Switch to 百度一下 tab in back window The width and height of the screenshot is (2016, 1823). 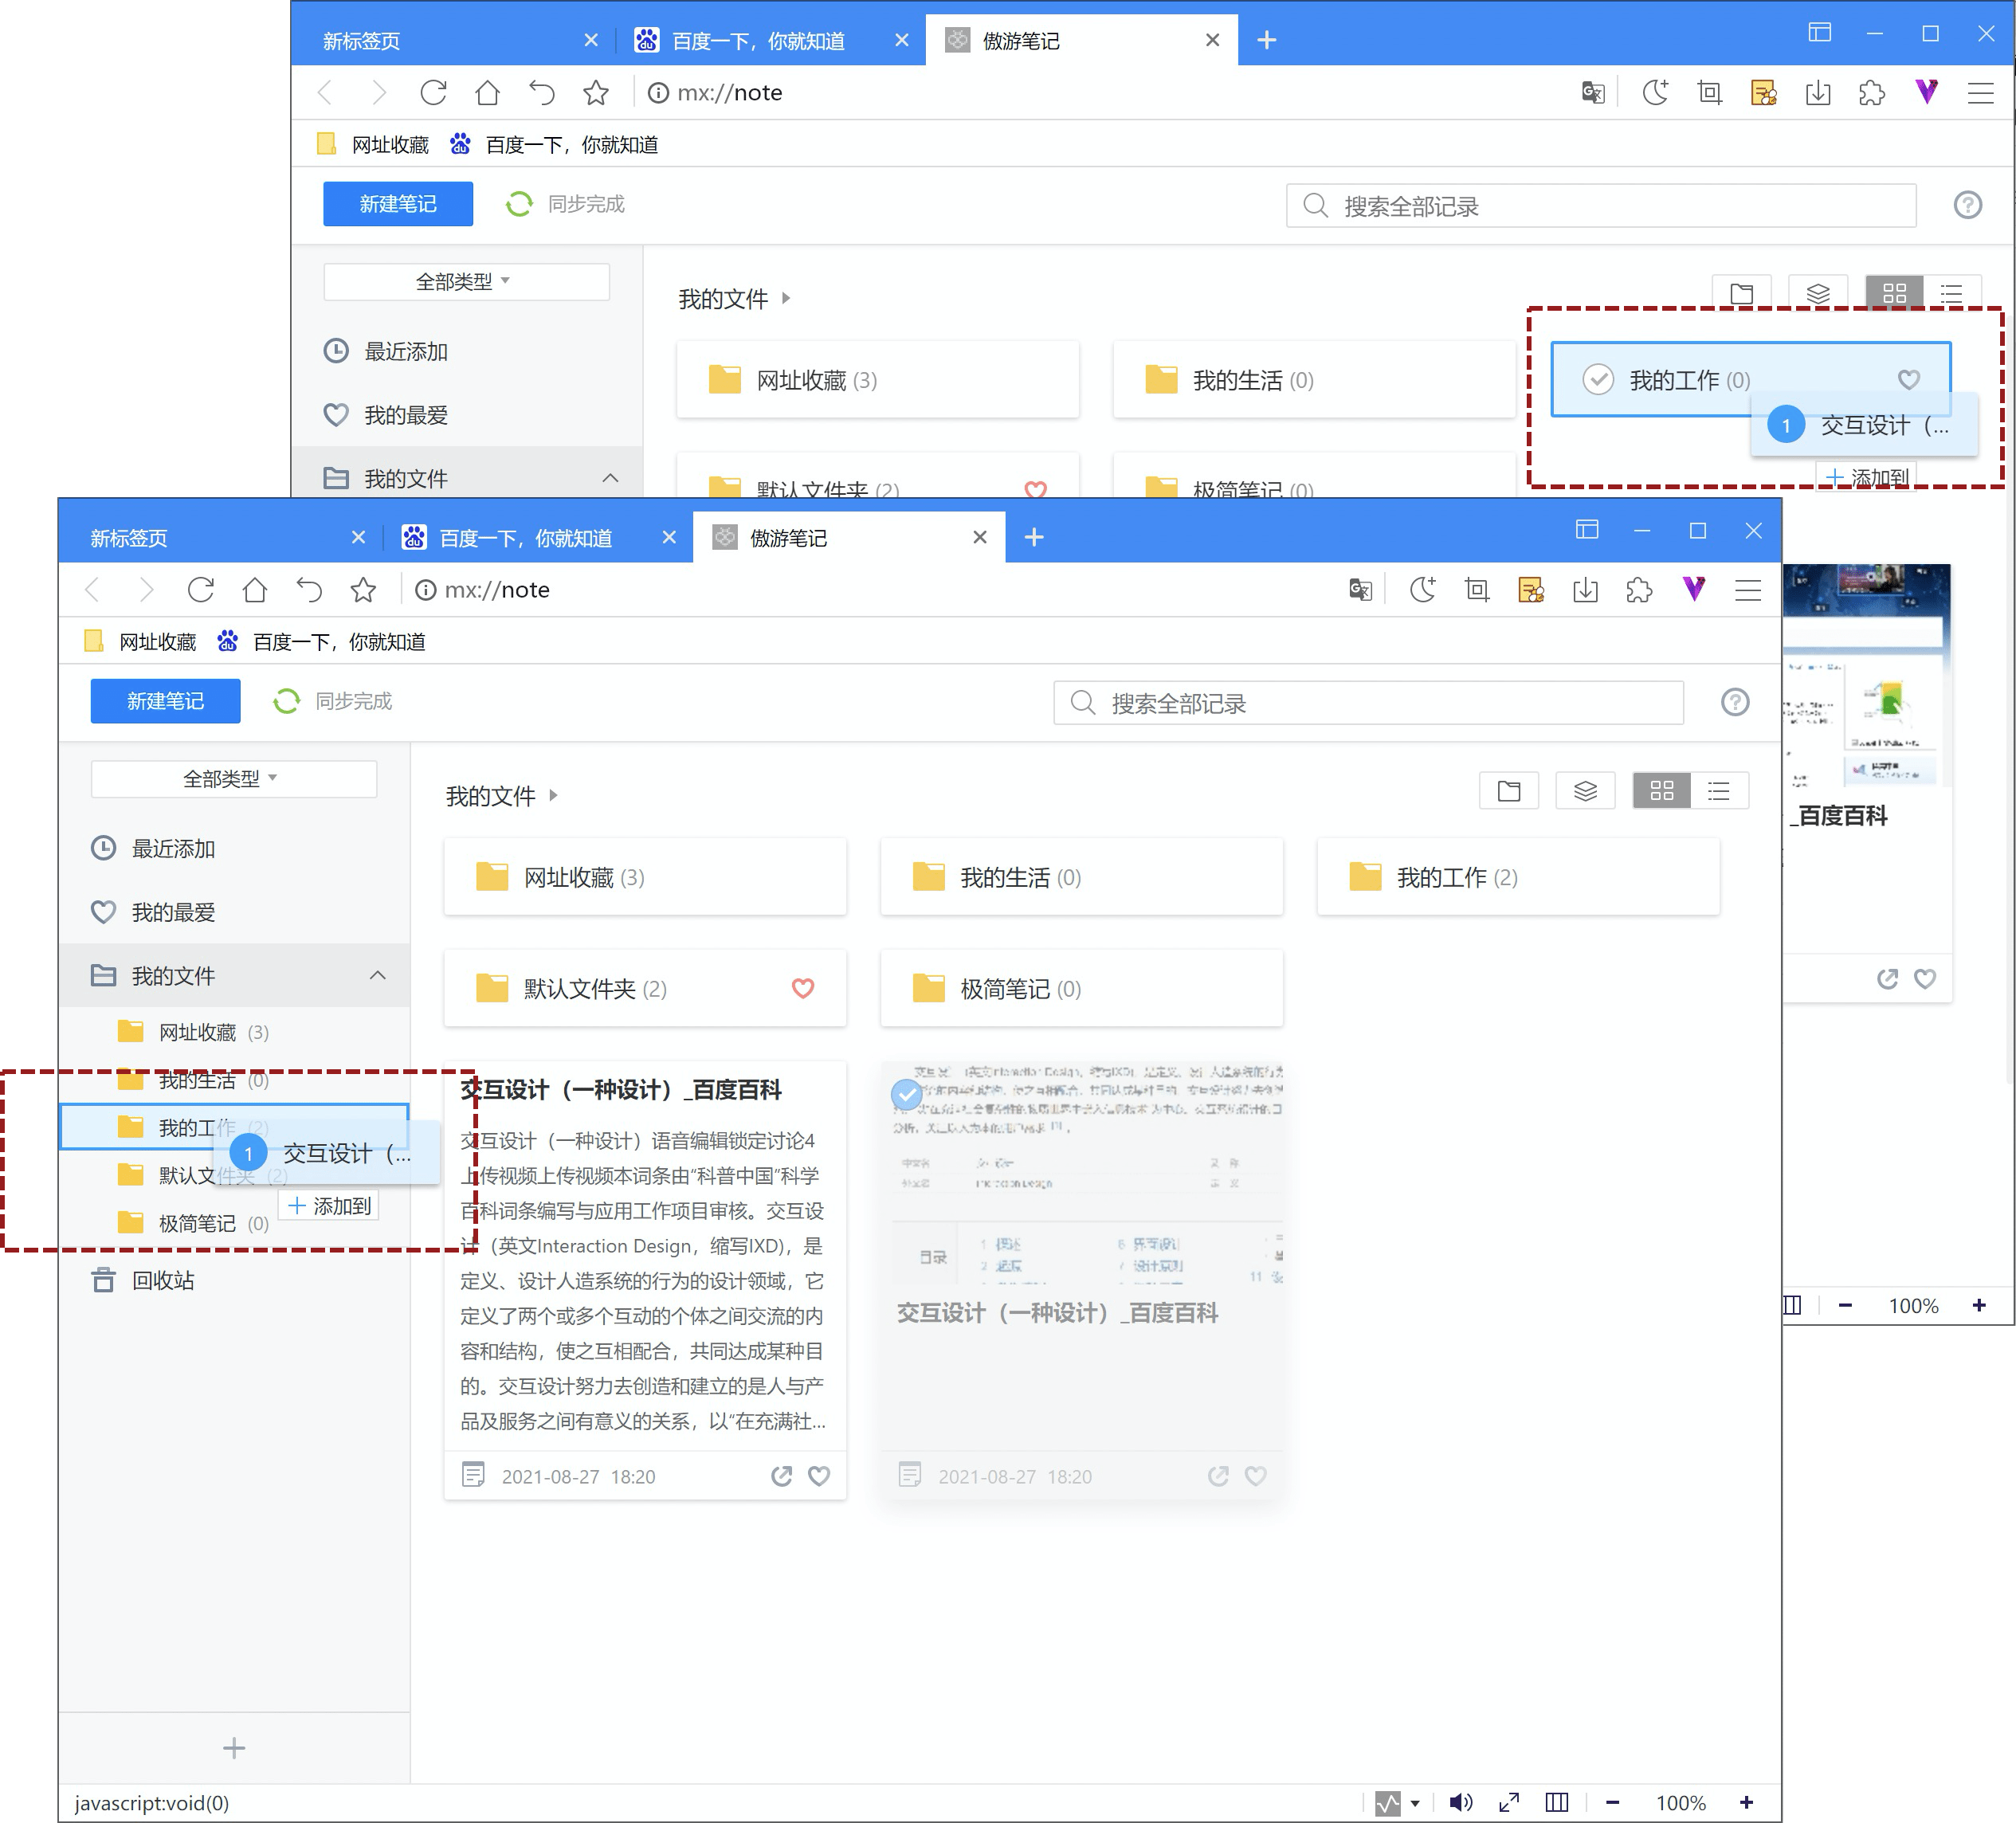(772, 41)
